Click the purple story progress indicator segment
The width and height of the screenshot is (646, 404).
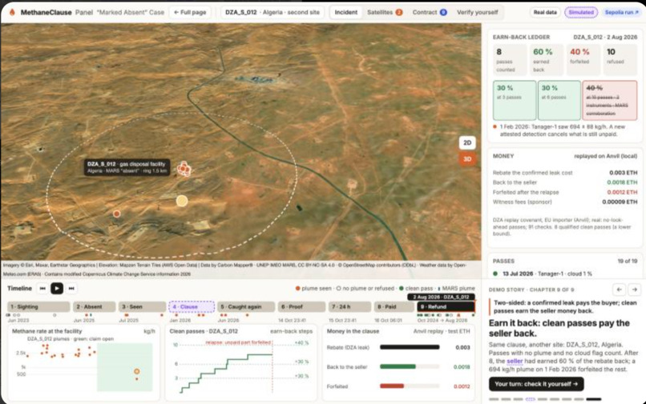[x=531, y=399]
